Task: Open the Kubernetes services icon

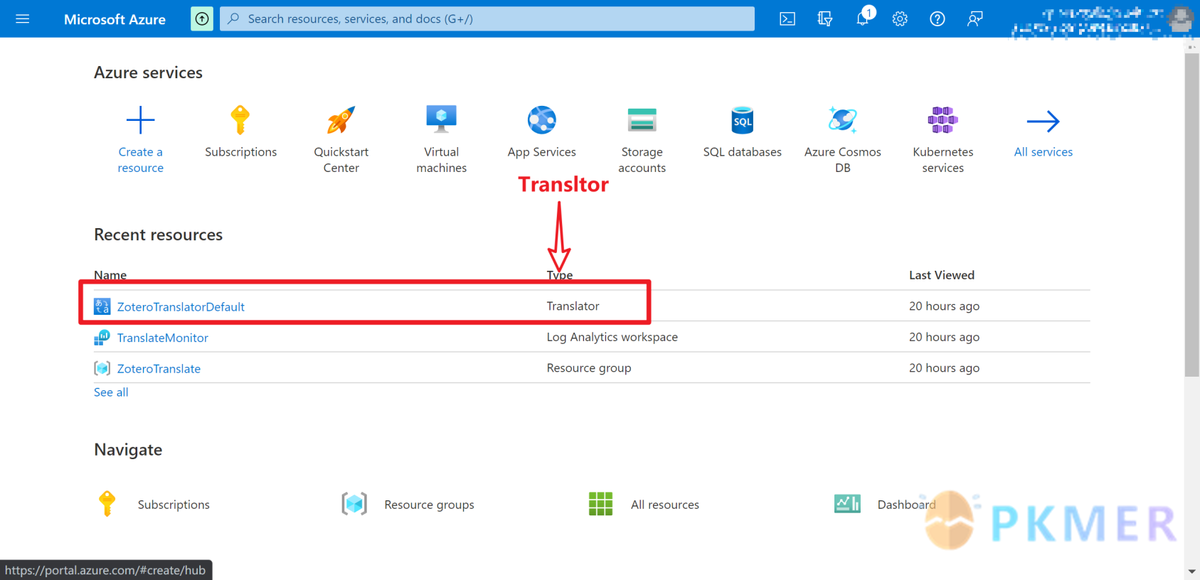Action: 943,120
